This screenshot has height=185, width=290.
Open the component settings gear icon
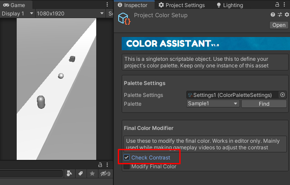[x=287, y=15]
